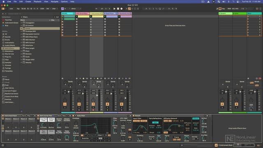
Task: Expand the Velocity folder
Action: tap(21, 62)
